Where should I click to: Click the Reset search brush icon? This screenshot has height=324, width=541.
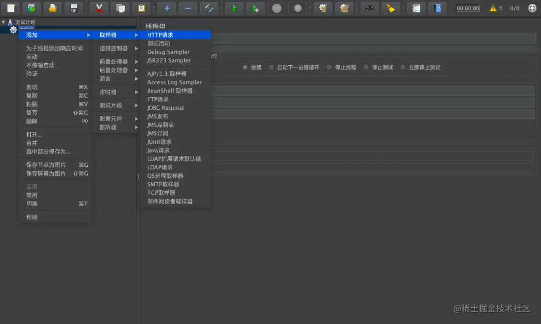pyautogui.click(x=391, y=8)
